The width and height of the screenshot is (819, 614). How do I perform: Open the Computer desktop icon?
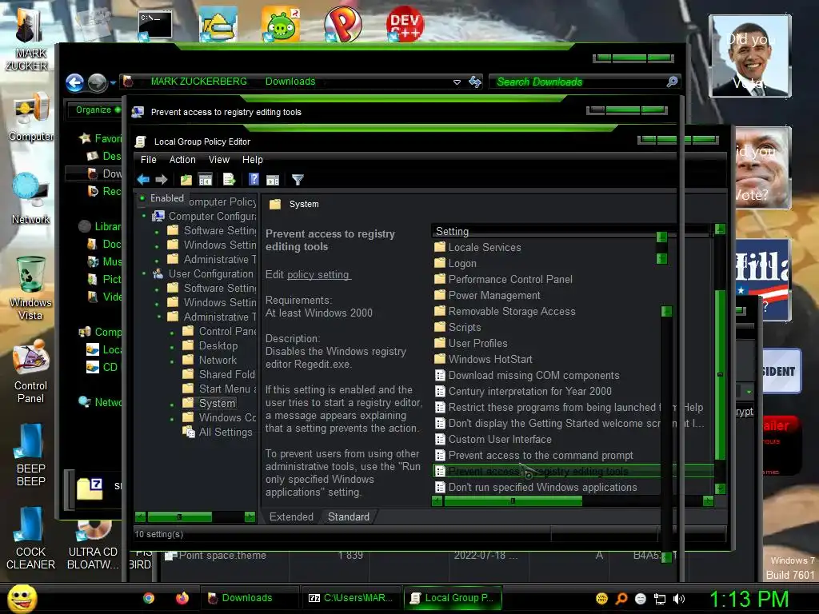(x=31, y=118)
